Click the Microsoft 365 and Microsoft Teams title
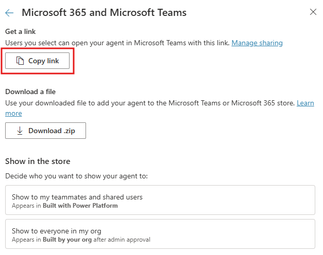This screenshot has width=323, height=255. (104, 12)
